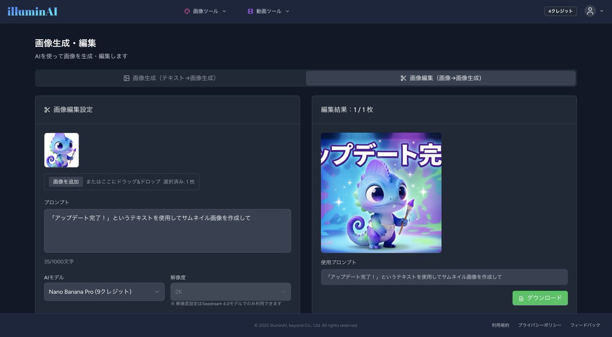Click the palette icon beside 画像ツール

[187, 11]
